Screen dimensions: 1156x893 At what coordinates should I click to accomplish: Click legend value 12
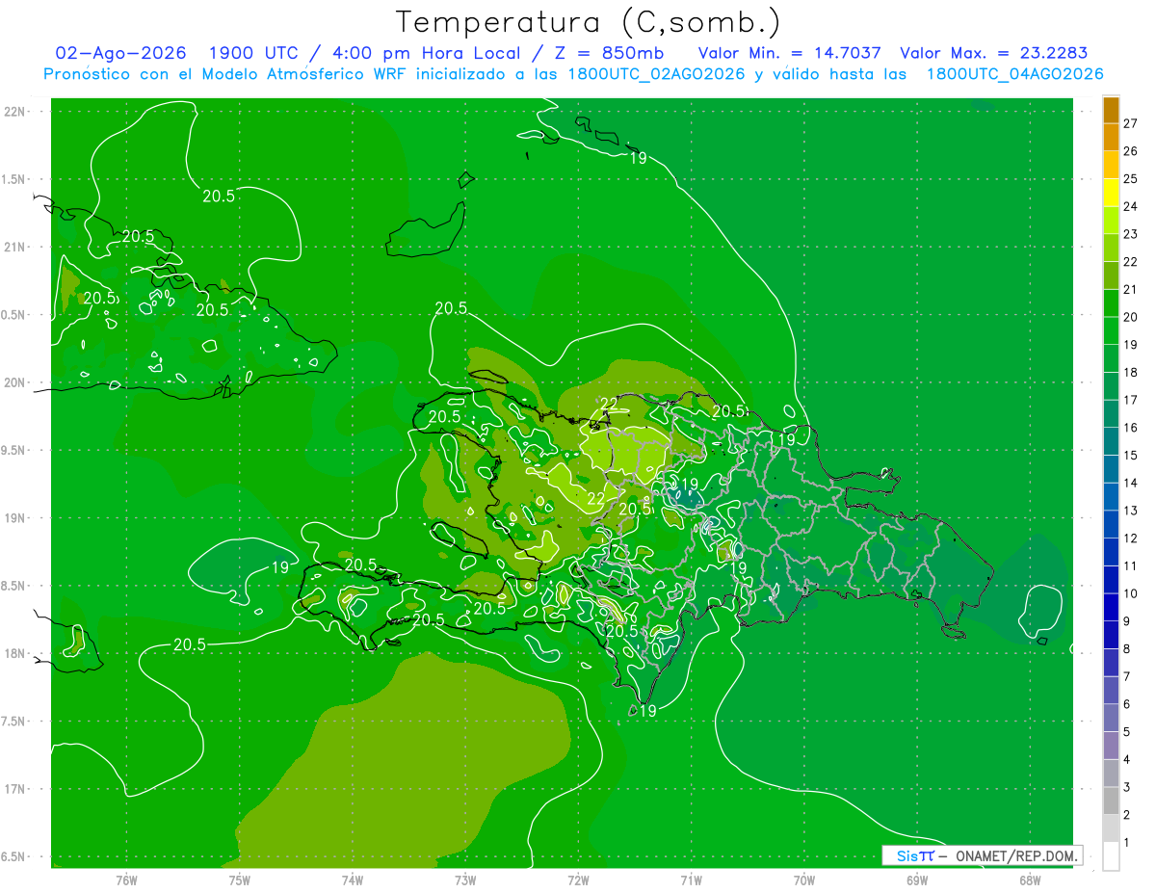click(1130, 538)
